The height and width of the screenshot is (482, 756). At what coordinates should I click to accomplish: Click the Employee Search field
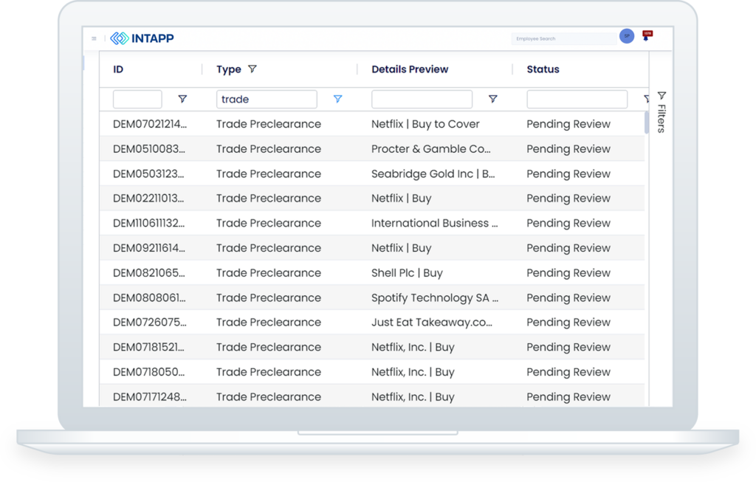pos(564,38)
